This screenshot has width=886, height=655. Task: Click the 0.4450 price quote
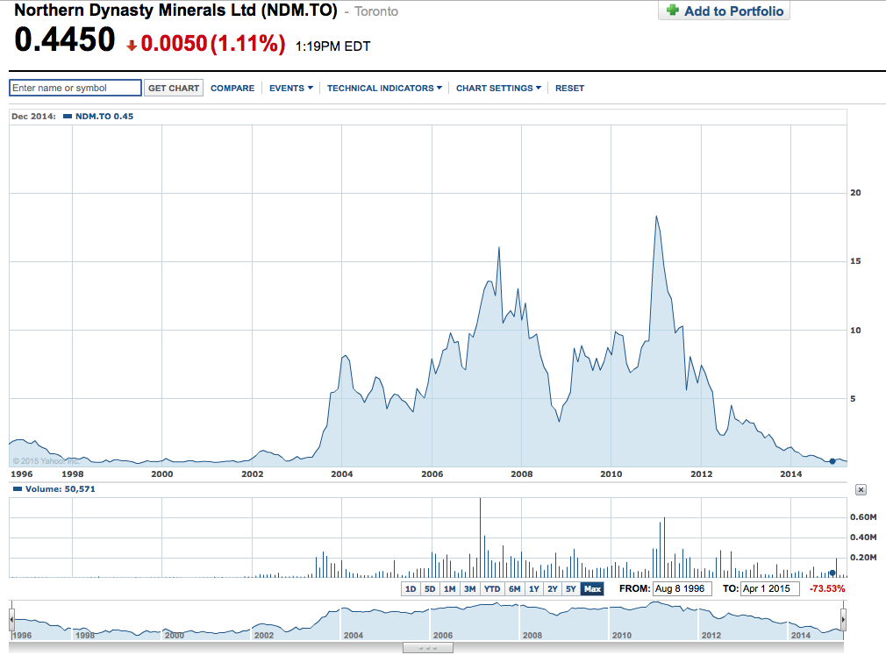click(x=64, y=40)
